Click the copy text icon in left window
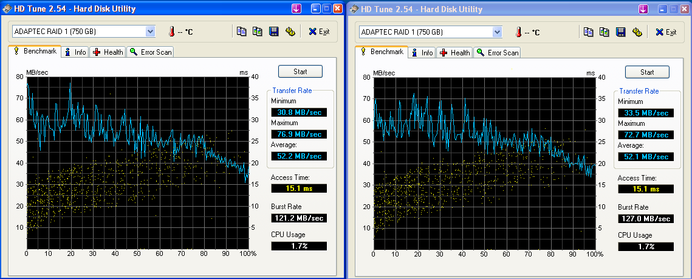This screenshot has width=692, height=279. (242, 32)
